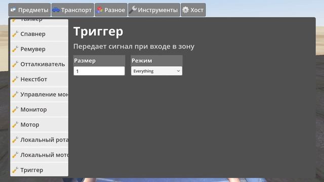Select the Локальный мото tool label
The height and width of the screenshot is (182, 324).
click(44, 155)
